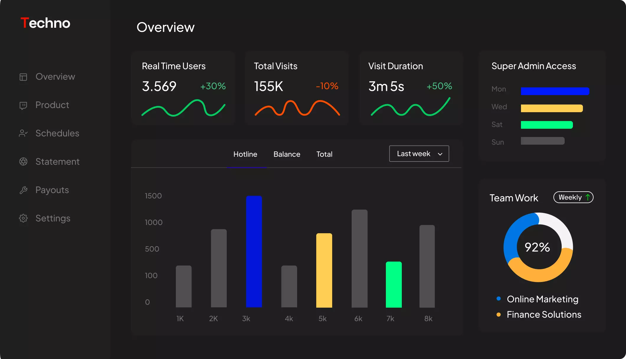
Task: Click the orange Finance Solutions legend dot
Action: (499, 314)
